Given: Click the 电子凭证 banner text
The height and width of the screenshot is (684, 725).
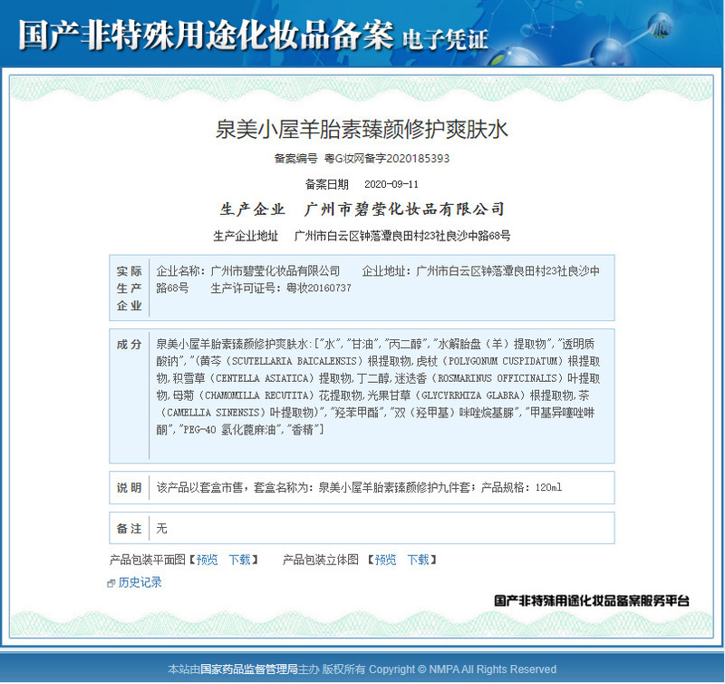Looking at the screenshot, I should pos(445,39).
